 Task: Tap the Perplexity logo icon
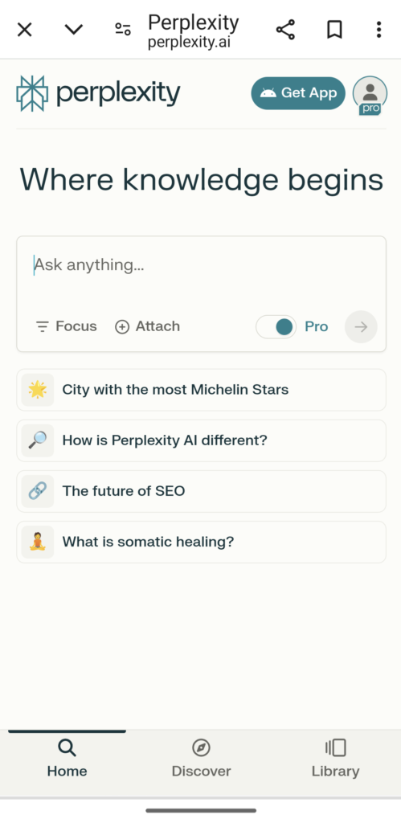coord(32,93)
